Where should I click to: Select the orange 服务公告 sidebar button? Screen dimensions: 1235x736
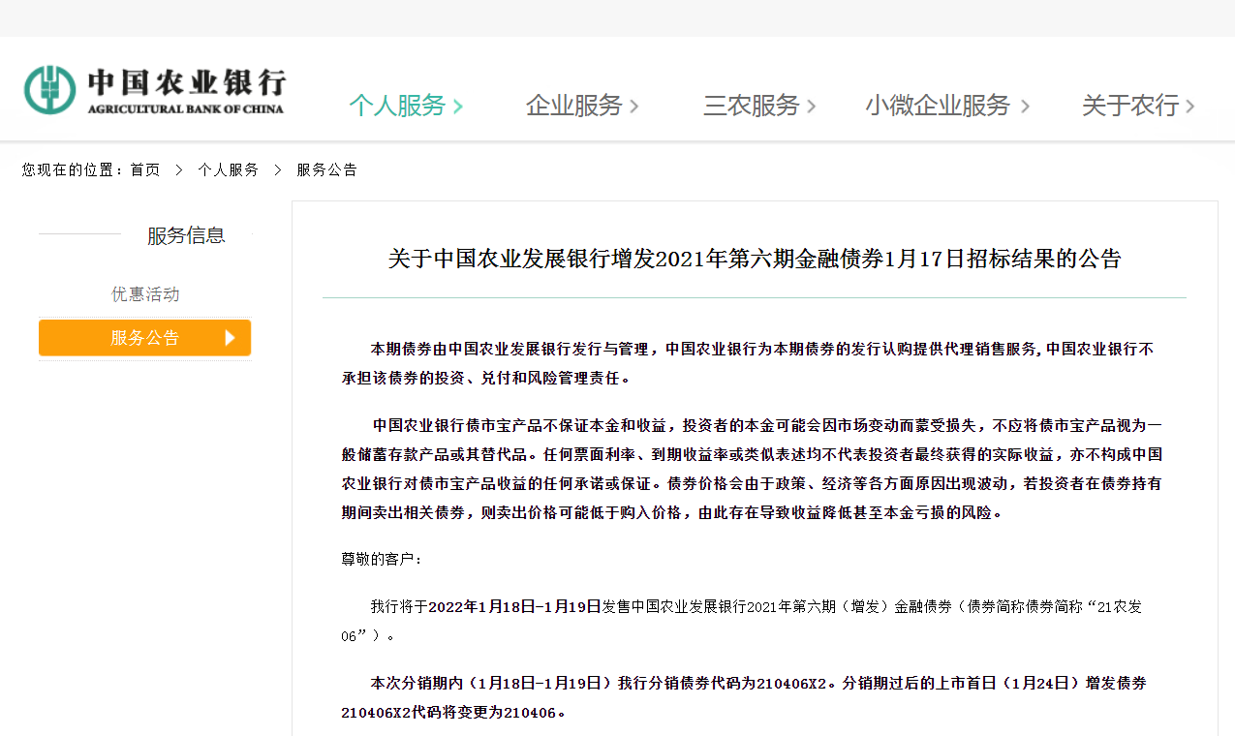tap(144, 338)
